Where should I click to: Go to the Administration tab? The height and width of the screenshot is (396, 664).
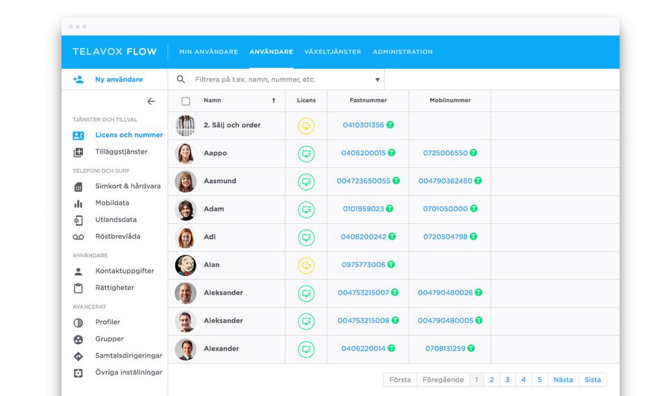(x=403, y=52)
